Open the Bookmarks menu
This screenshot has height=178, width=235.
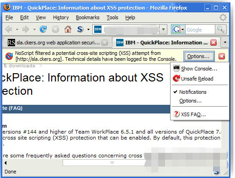[88, 17]
